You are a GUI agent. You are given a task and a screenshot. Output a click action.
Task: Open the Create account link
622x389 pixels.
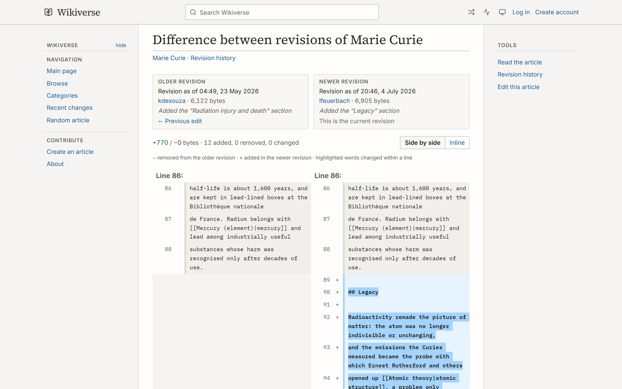(557, 12)
